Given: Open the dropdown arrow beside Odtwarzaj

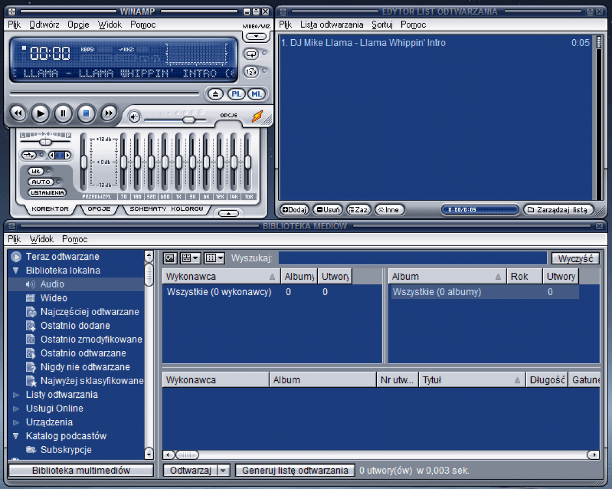Looking at the screenshot, I should click(x=223, y=470).
